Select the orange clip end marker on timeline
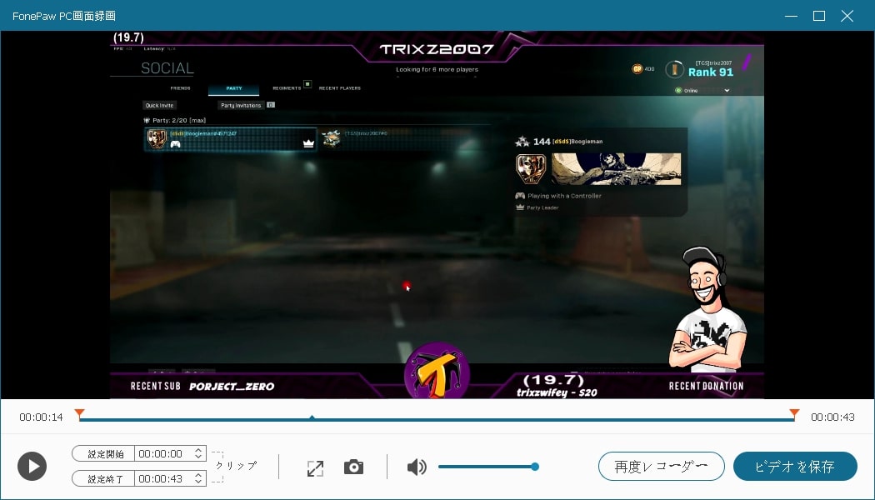This screenshot has height=500, width=875. (794, 413)
